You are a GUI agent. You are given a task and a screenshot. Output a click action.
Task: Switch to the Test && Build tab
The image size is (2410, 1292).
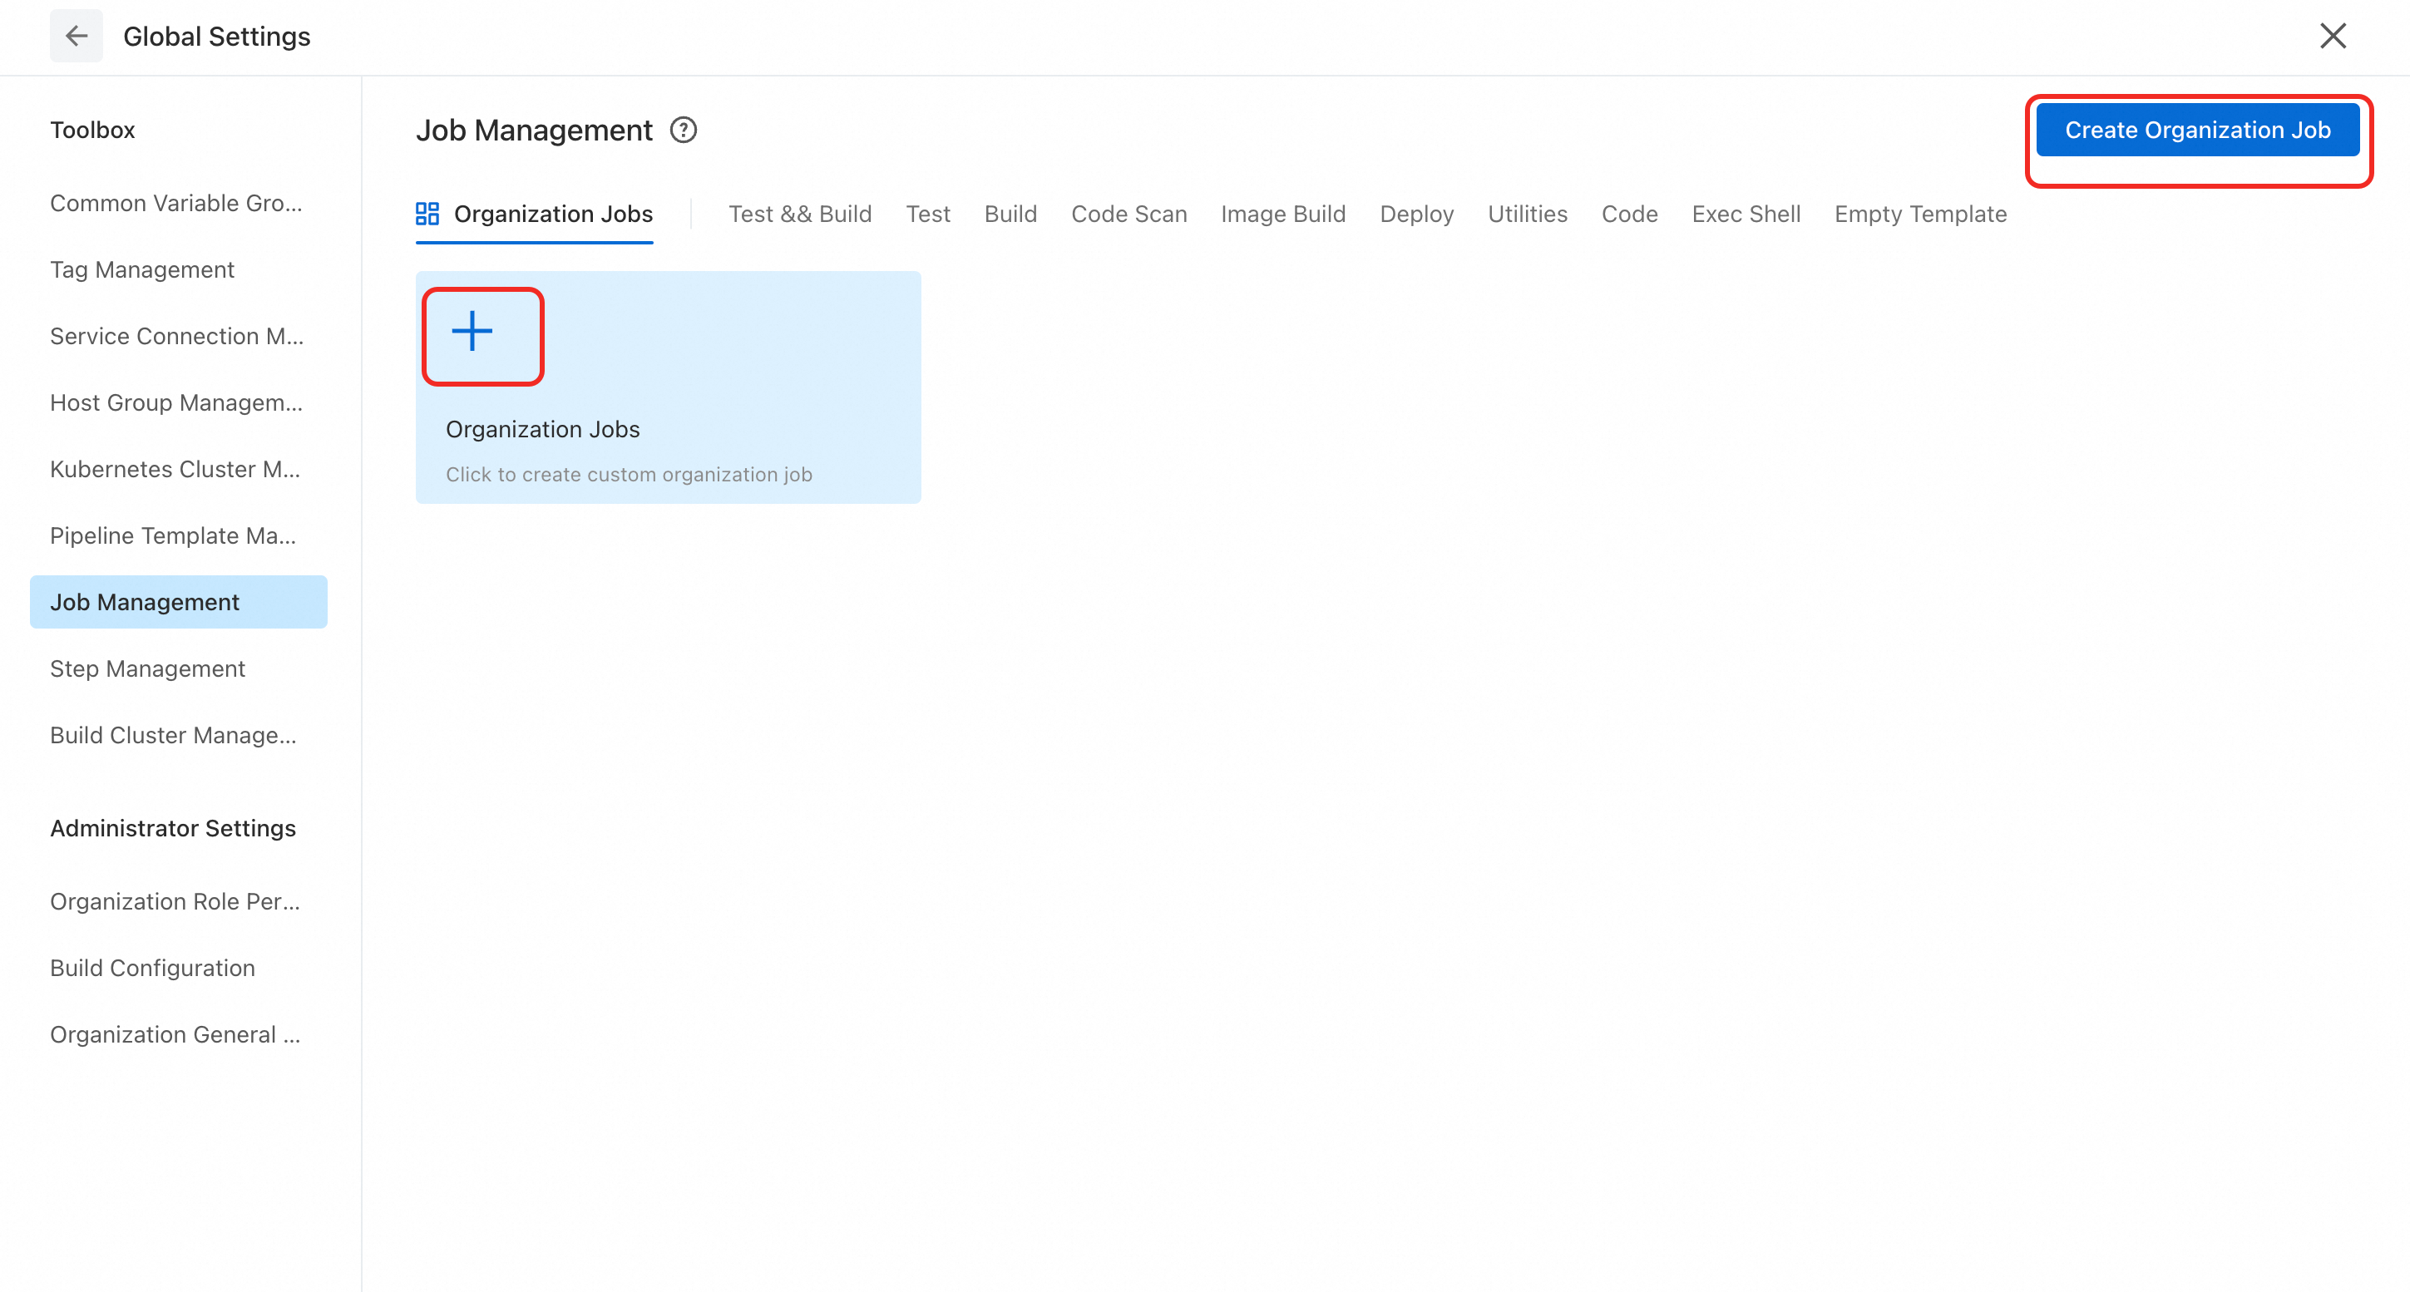pyautogui.click(x=799, y=215)
